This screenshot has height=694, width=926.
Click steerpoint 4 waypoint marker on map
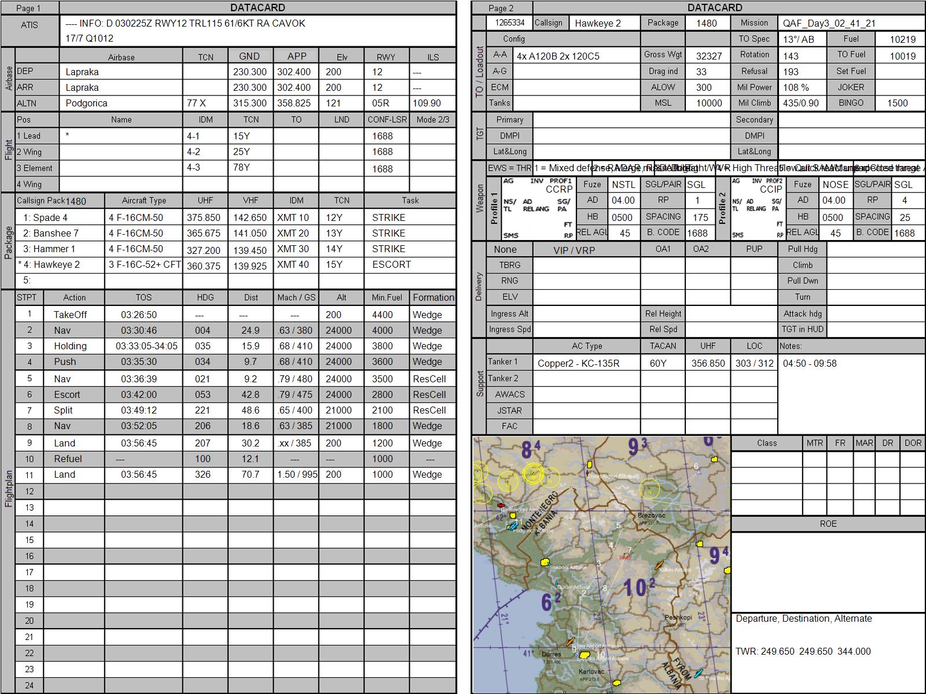coord(611,546)
